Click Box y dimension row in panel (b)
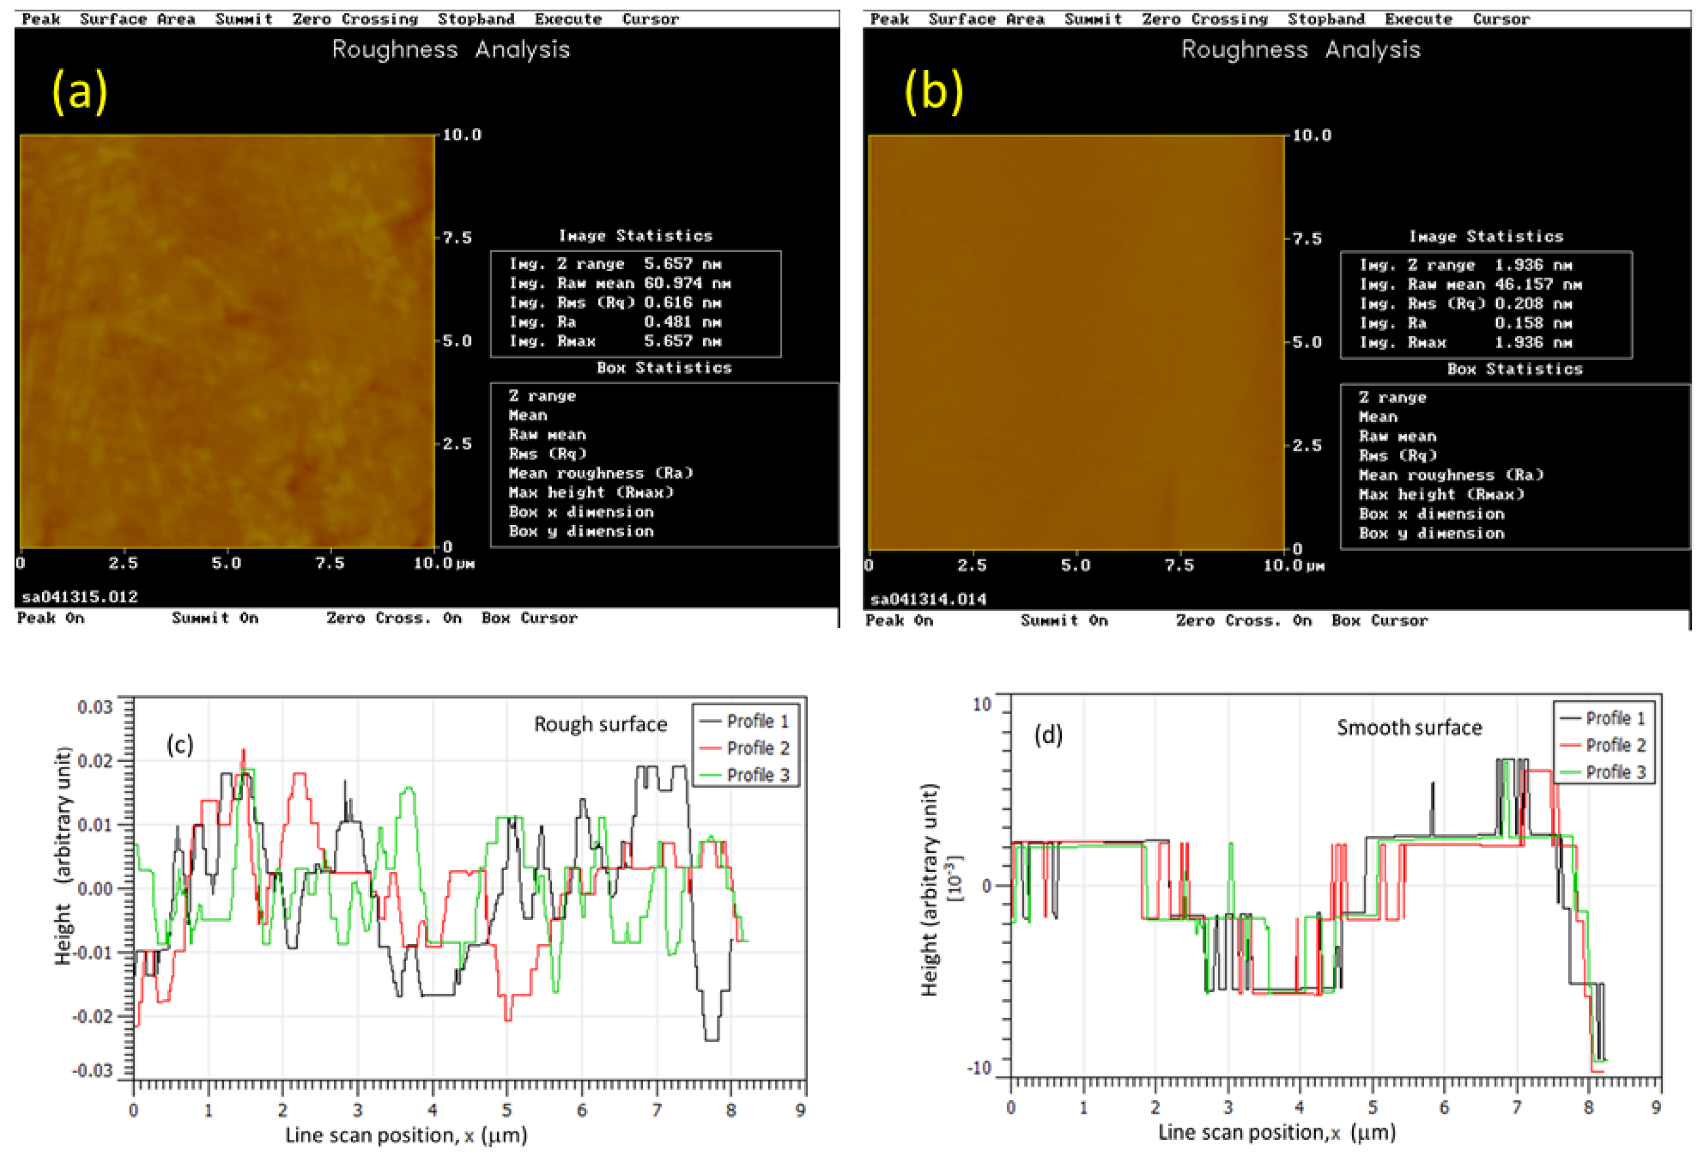 coord(1431,534)
